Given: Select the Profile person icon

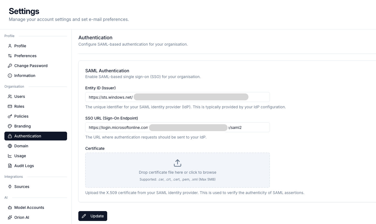Looking at the screenshot, I should (x=9, y=46).
